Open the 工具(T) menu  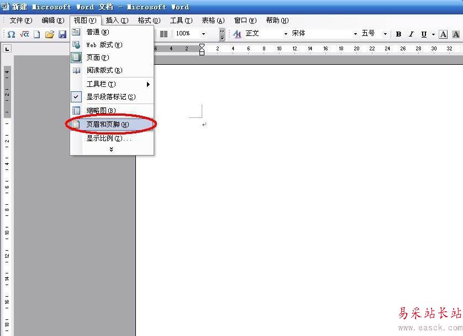click(181, 20)
